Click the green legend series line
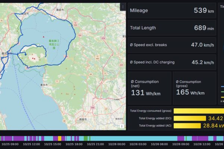224x149 pixels. (222, 92)
